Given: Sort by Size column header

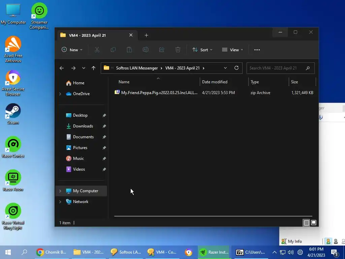Looking at the screenshot, I should 302,82.
